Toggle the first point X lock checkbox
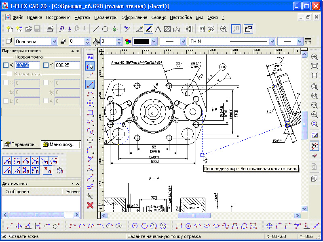323x242 pixels. click(6, 65)
